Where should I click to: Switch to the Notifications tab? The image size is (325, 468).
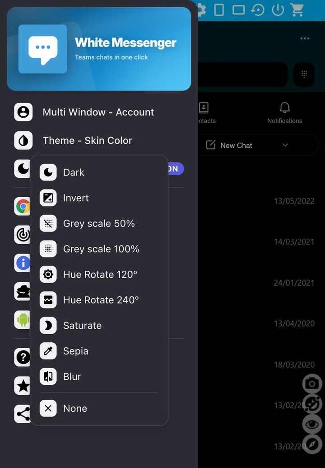284,113
